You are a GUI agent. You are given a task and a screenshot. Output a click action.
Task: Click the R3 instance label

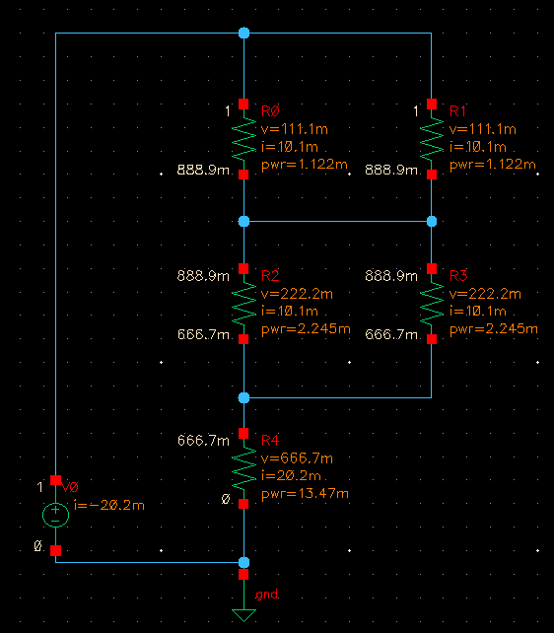click(x=458, y=276)
